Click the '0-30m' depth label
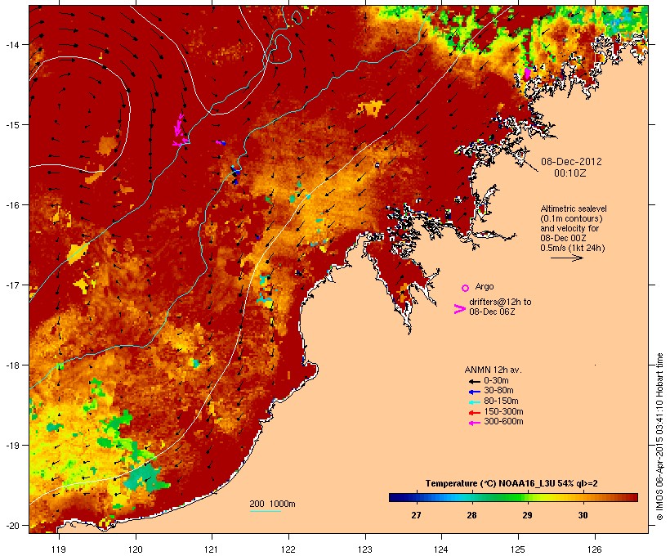670x556 pixels. coord(496,381)
